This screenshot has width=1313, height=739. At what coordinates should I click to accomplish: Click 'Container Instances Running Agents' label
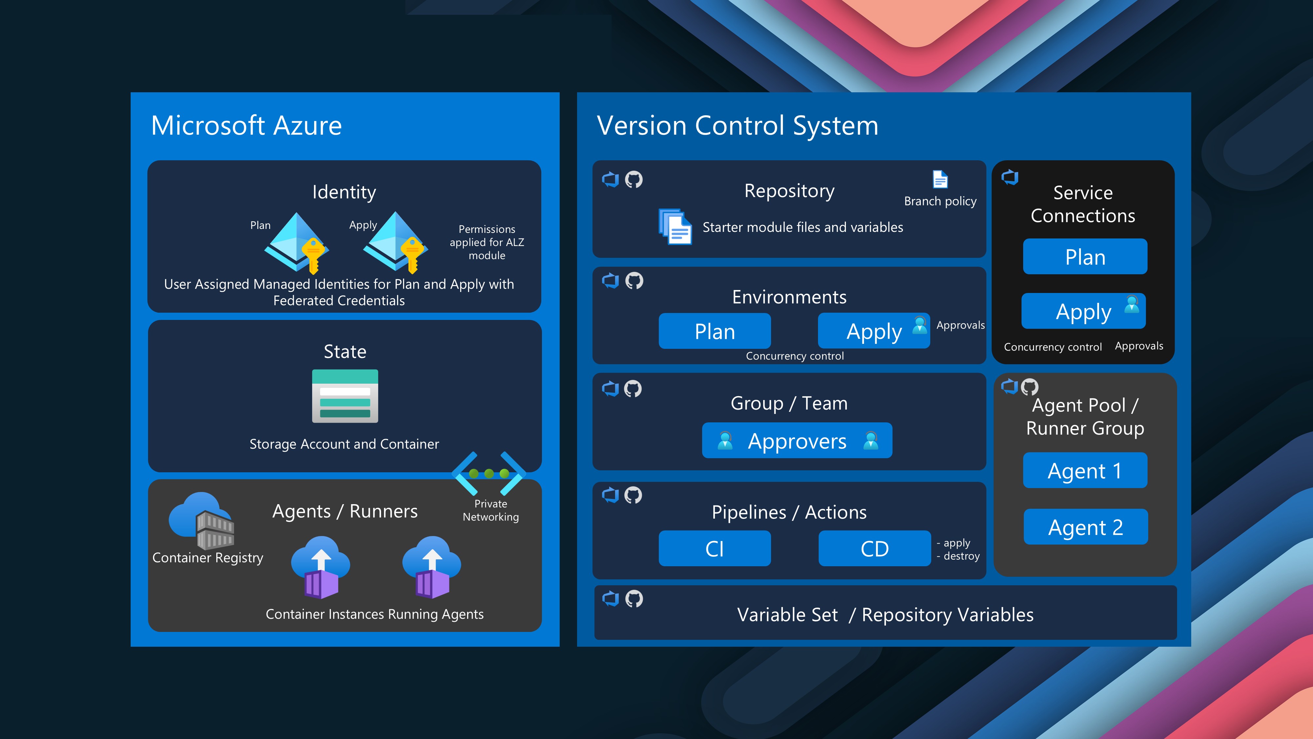375,614
